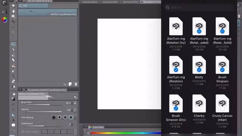
Task: Select the Fill bucket tool
Action: (x=14, y=94)
